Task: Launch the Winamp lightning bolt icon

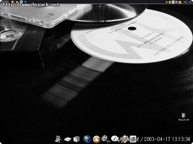Action: (x=124, y=139)
